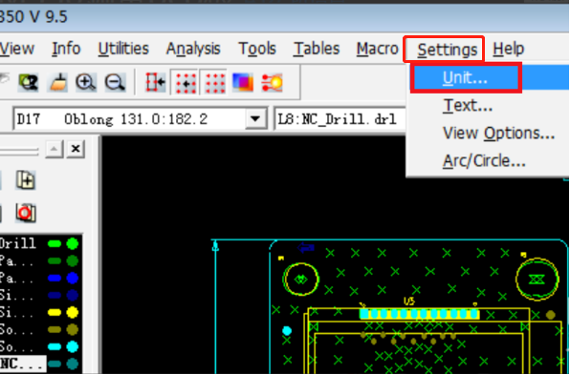The height and width of the screenshot is (374, 570).
Task: Click the blue arrow marker on board
Action: (305, 248)
